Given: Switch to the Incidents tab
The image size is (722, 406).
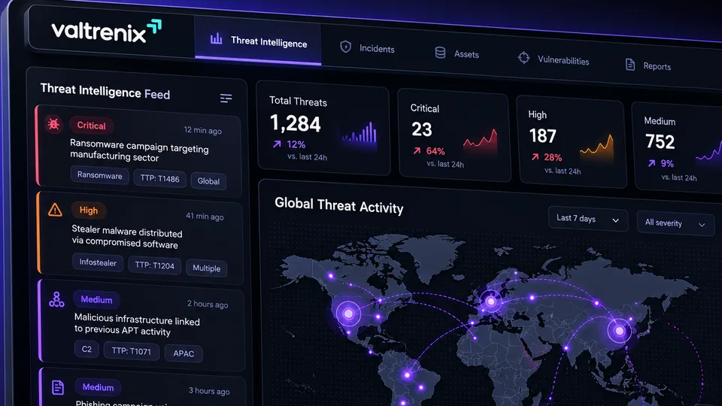Looking at the screenshot, I should (368, 48).
